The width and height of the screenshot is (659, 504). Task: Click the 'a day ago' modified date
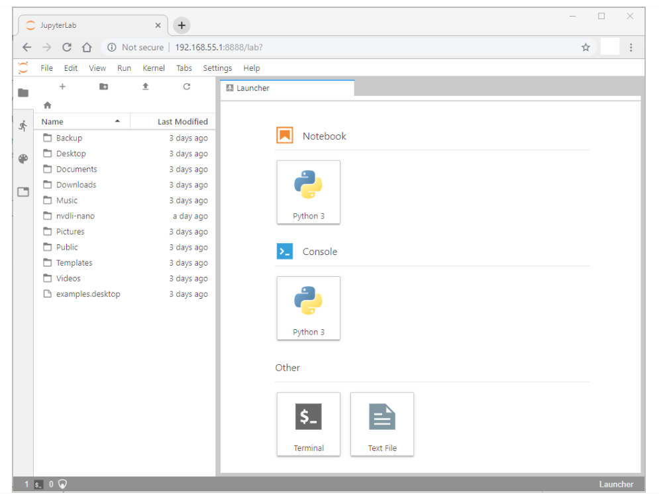point(190,216)
